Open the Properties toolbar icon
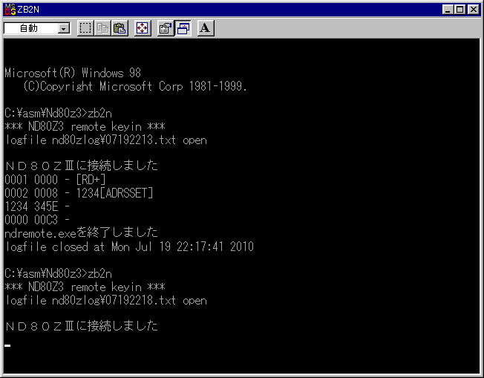Image resolution: width=484 pixels, height=378 pixels. click(x=165, y=28)
